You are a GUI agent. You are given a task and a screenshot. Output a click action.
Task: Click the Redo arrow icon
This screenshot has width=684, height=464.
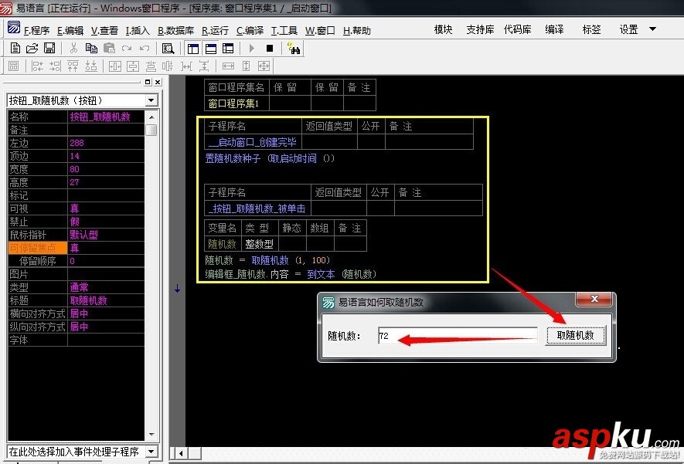tap(127, 49)
